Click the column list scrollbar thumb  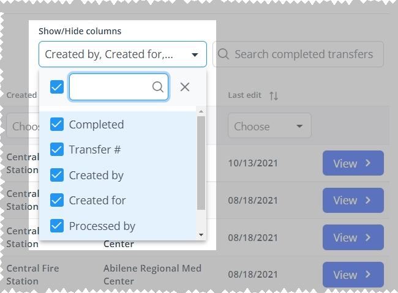point(201,163)
